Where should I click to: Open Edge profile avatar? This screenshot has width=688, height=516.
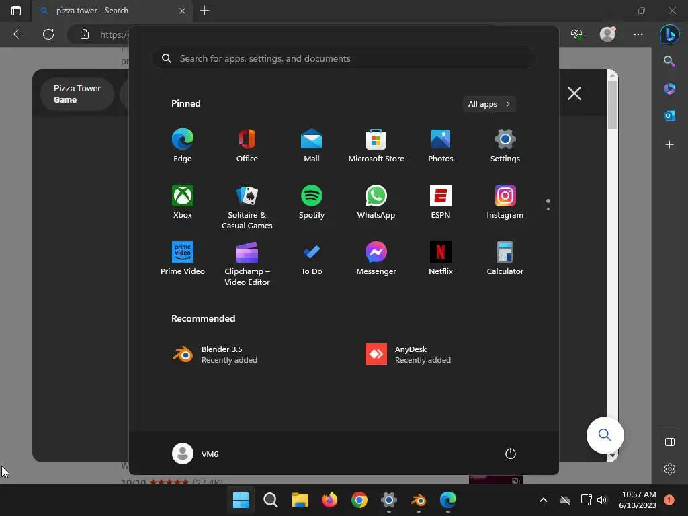(x=607, y=34)
